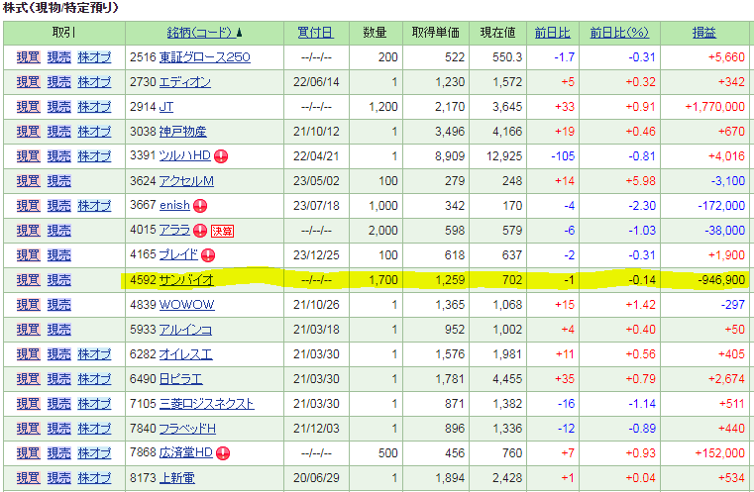754x492 pixels.
Task: Click 現買 on the サンバイオ row
Action: 28,280
